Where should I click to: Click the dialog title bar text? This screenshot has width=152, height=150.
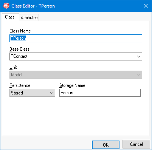pos(33,6)
